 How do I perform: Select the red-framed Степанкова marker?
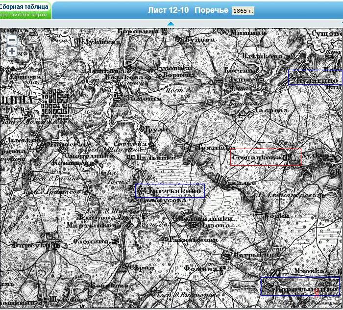point(265,157)
